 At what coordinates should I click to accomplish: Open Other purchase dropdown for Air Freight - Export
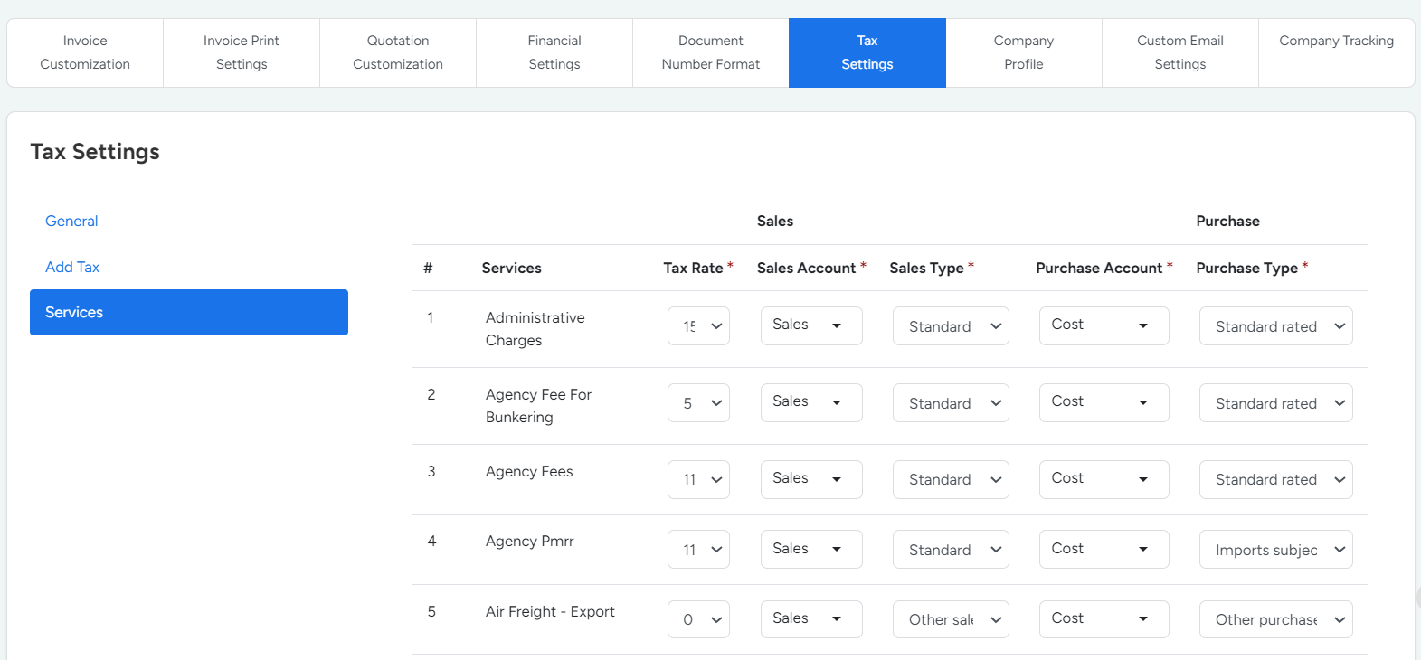(x=1276, y=619)
